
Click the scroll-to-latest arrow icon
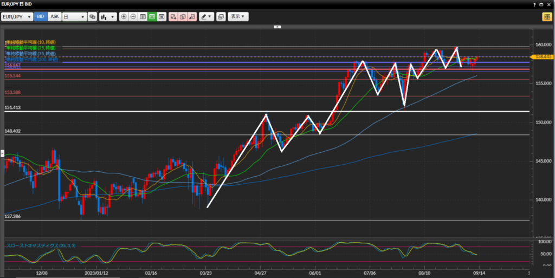(162, 17)
